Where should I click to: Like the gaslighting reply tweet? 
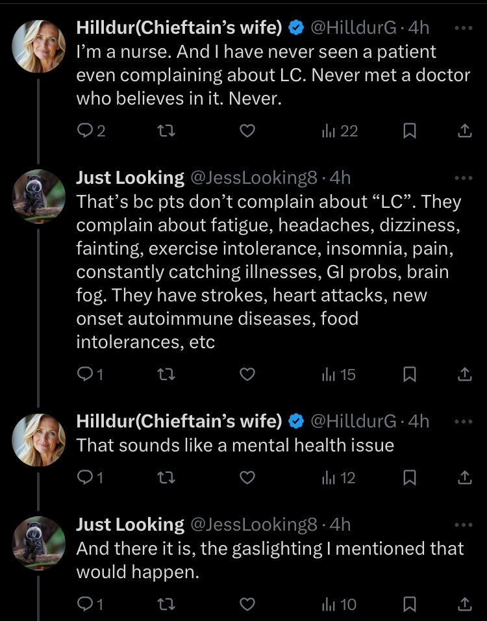(247, 604)
